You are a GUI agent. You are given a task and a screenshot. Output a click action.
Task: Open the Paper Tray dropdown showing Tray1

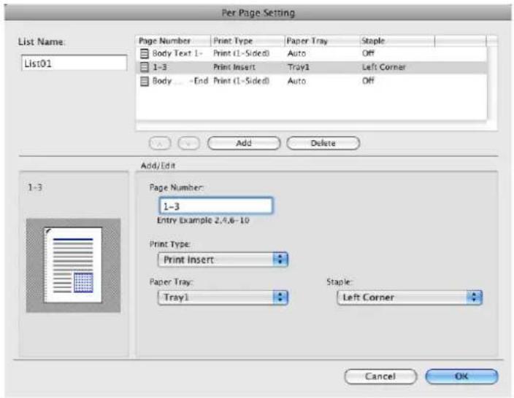(x=223, y=297)
